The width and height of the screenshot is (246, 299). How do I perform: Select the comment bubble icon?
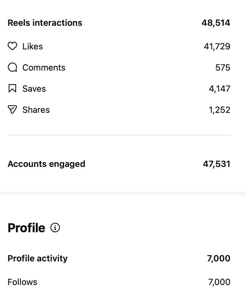coord(12,67)
